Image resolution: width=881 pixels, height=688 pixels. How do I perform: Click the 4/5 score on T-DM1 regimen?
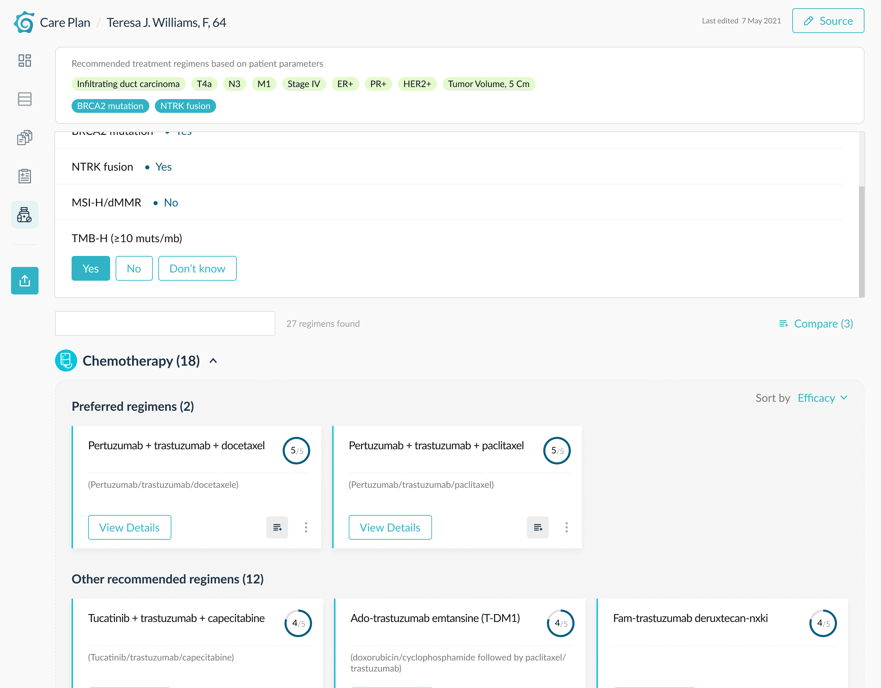[x=560, y=623]
